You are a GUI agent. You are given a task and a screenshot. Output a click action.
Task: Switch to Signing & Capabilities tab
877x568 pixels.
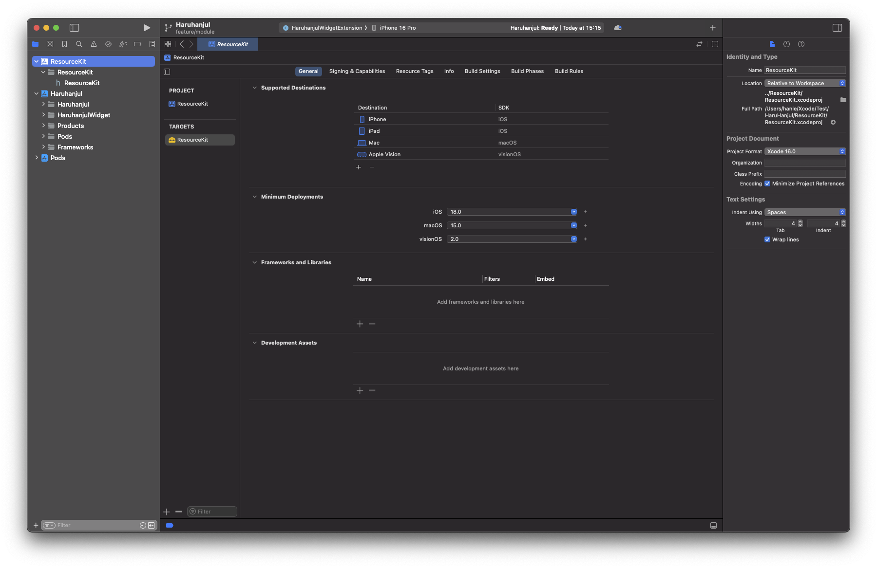tap(357, 71)
